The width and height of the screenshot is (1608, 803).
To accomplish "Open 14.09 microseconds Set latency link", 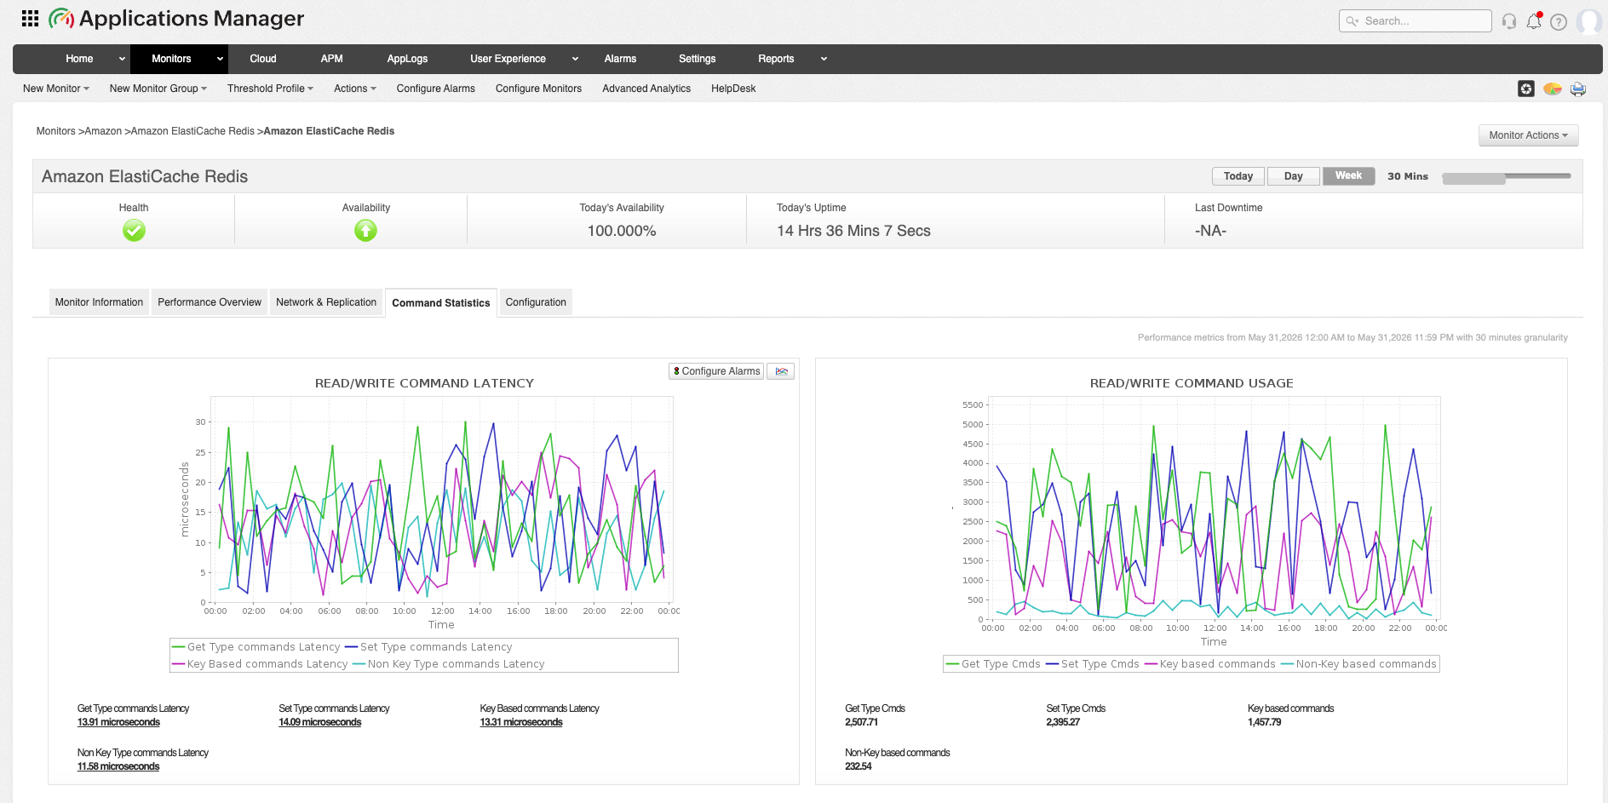I will point(320,722).
